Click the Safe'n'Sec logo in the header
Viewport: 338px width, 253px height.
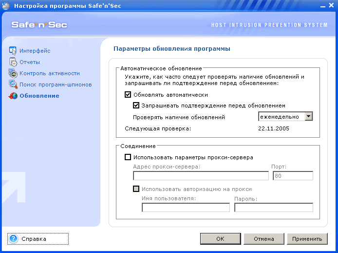pos(39,24)
